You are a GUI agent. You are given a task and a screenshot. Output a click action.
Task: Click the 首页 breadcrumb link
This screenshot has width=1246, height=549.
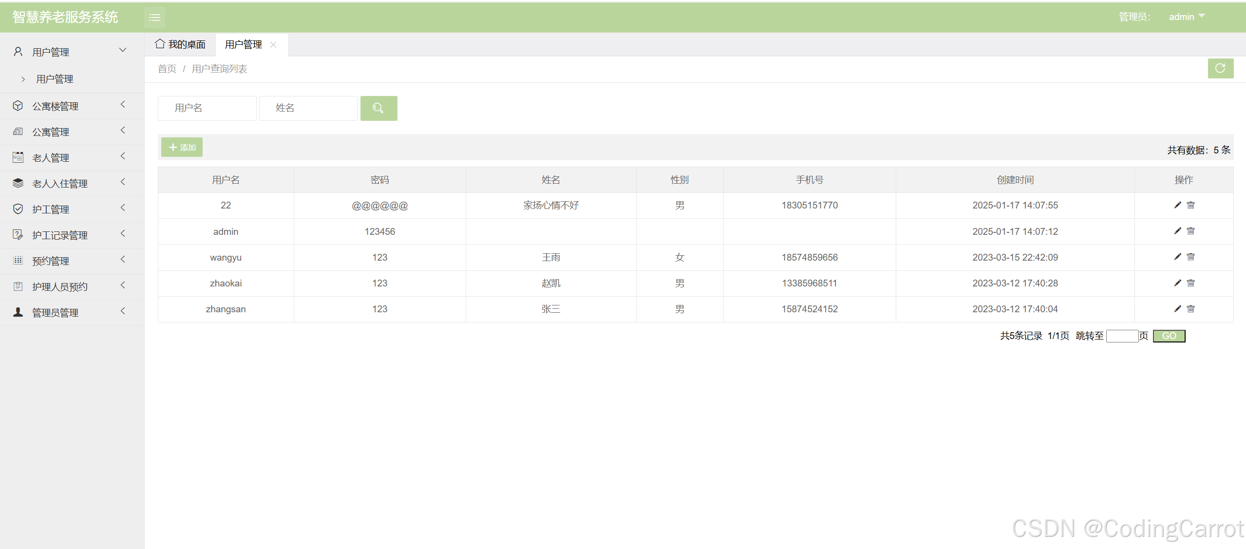(167, 69)
